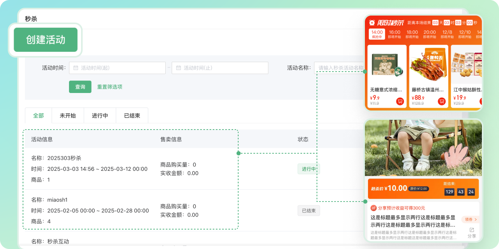
Task: Click the 超杀价 ¥10.00 price banner
Action: (423, 189)
